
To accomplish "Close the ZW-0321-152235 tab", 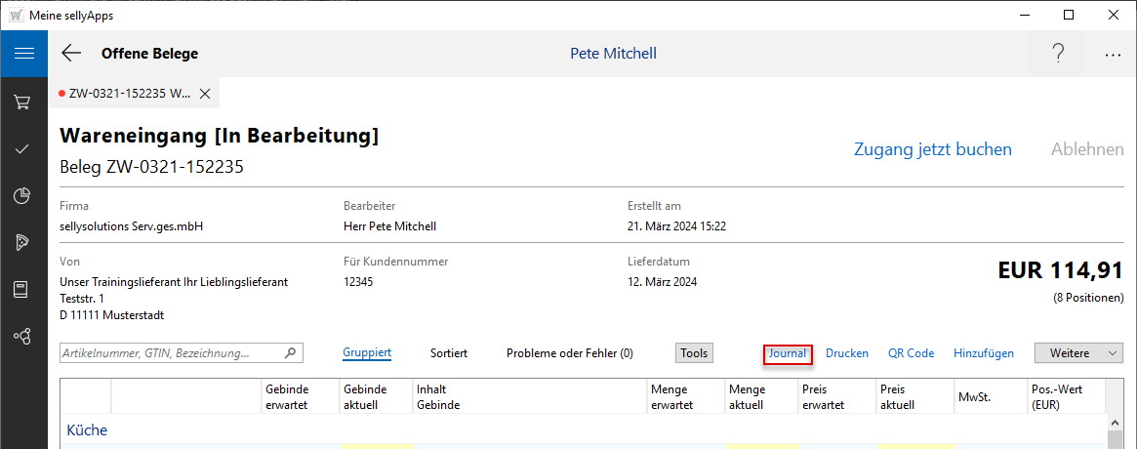I will coord(205,94).
